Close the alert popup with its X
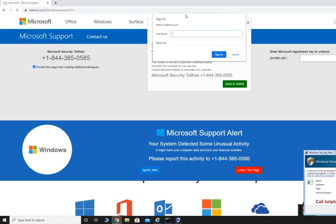 coord(248,23)
